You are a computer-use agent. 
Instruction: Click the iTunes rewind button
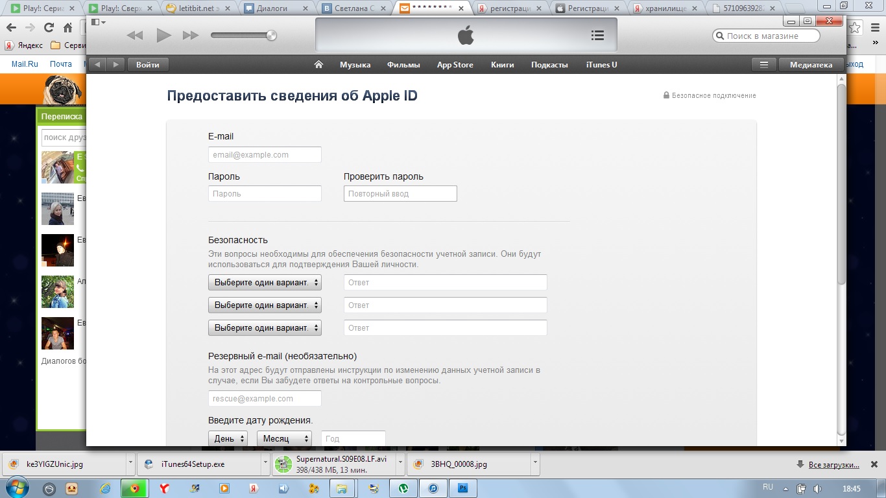pyautogui.click(x=134, y=36)
